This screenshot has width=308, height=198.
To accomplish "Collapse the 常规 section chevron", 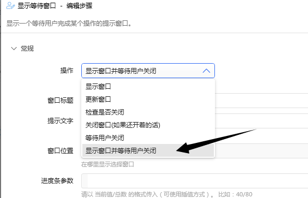I will point(14,48).
